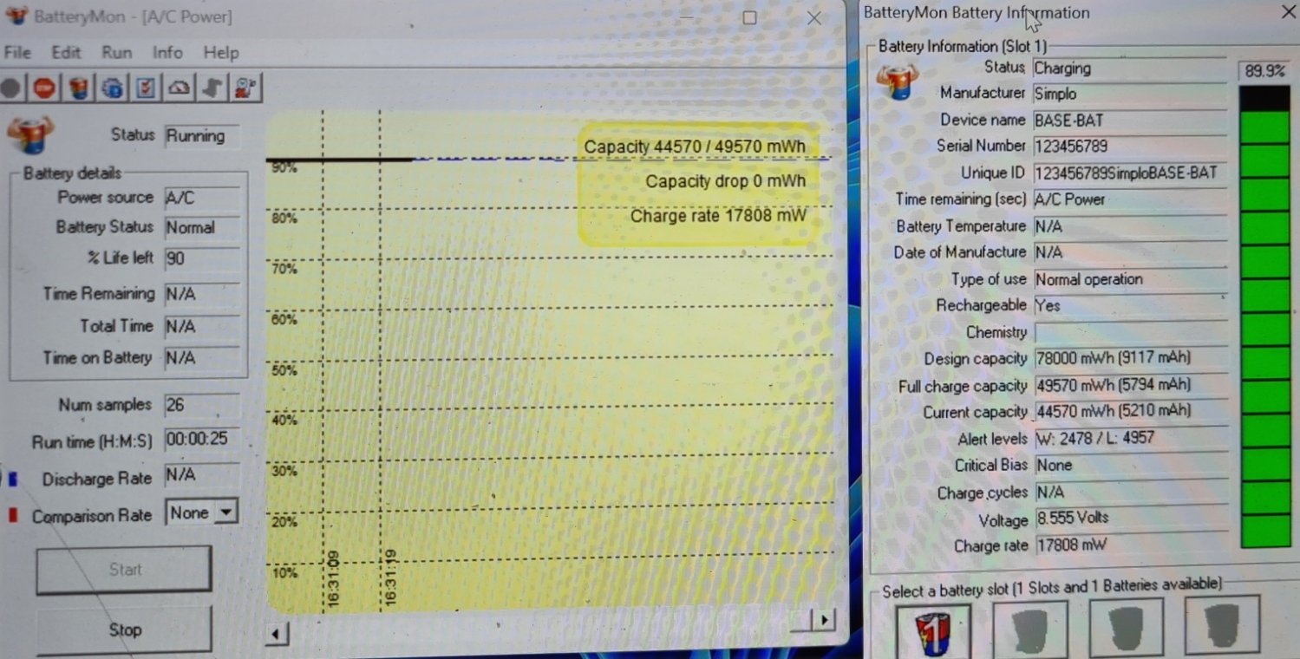Open the File menu
The height and width of the screenshot is (659, 1300).
tap(17, 53)
